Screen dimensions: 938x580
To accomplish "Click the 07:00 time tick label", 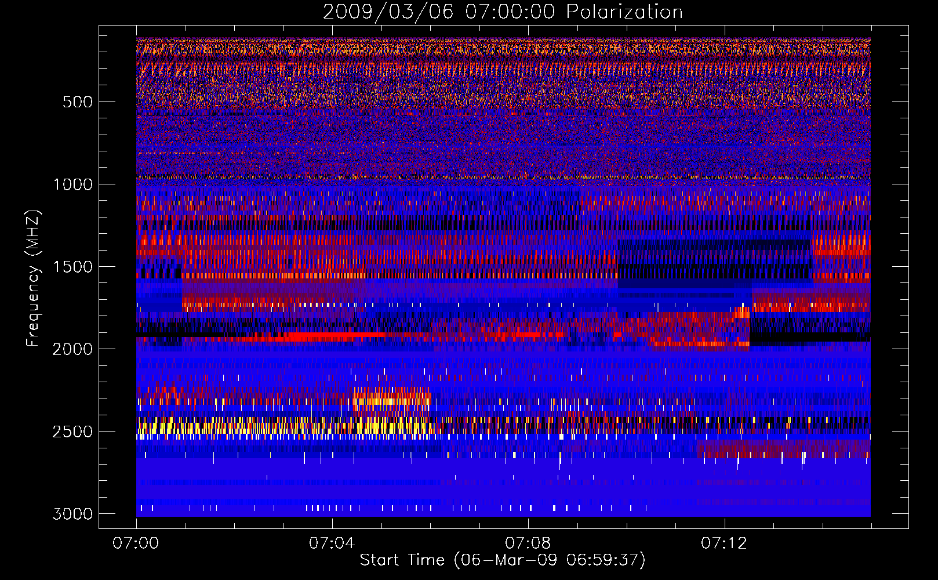I will pos(136,543).
